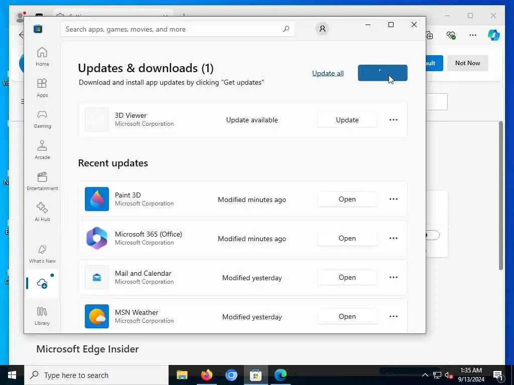The height and width of the screenshot is (385, 514).
Task: Click the search magnifier icon in the Store
Action: pos(286,29)
